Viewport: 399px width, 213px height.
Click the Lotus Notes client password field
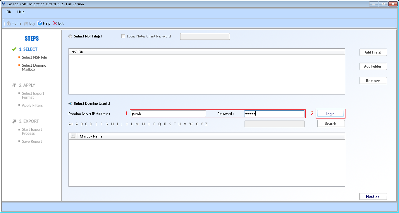[205, 36]
